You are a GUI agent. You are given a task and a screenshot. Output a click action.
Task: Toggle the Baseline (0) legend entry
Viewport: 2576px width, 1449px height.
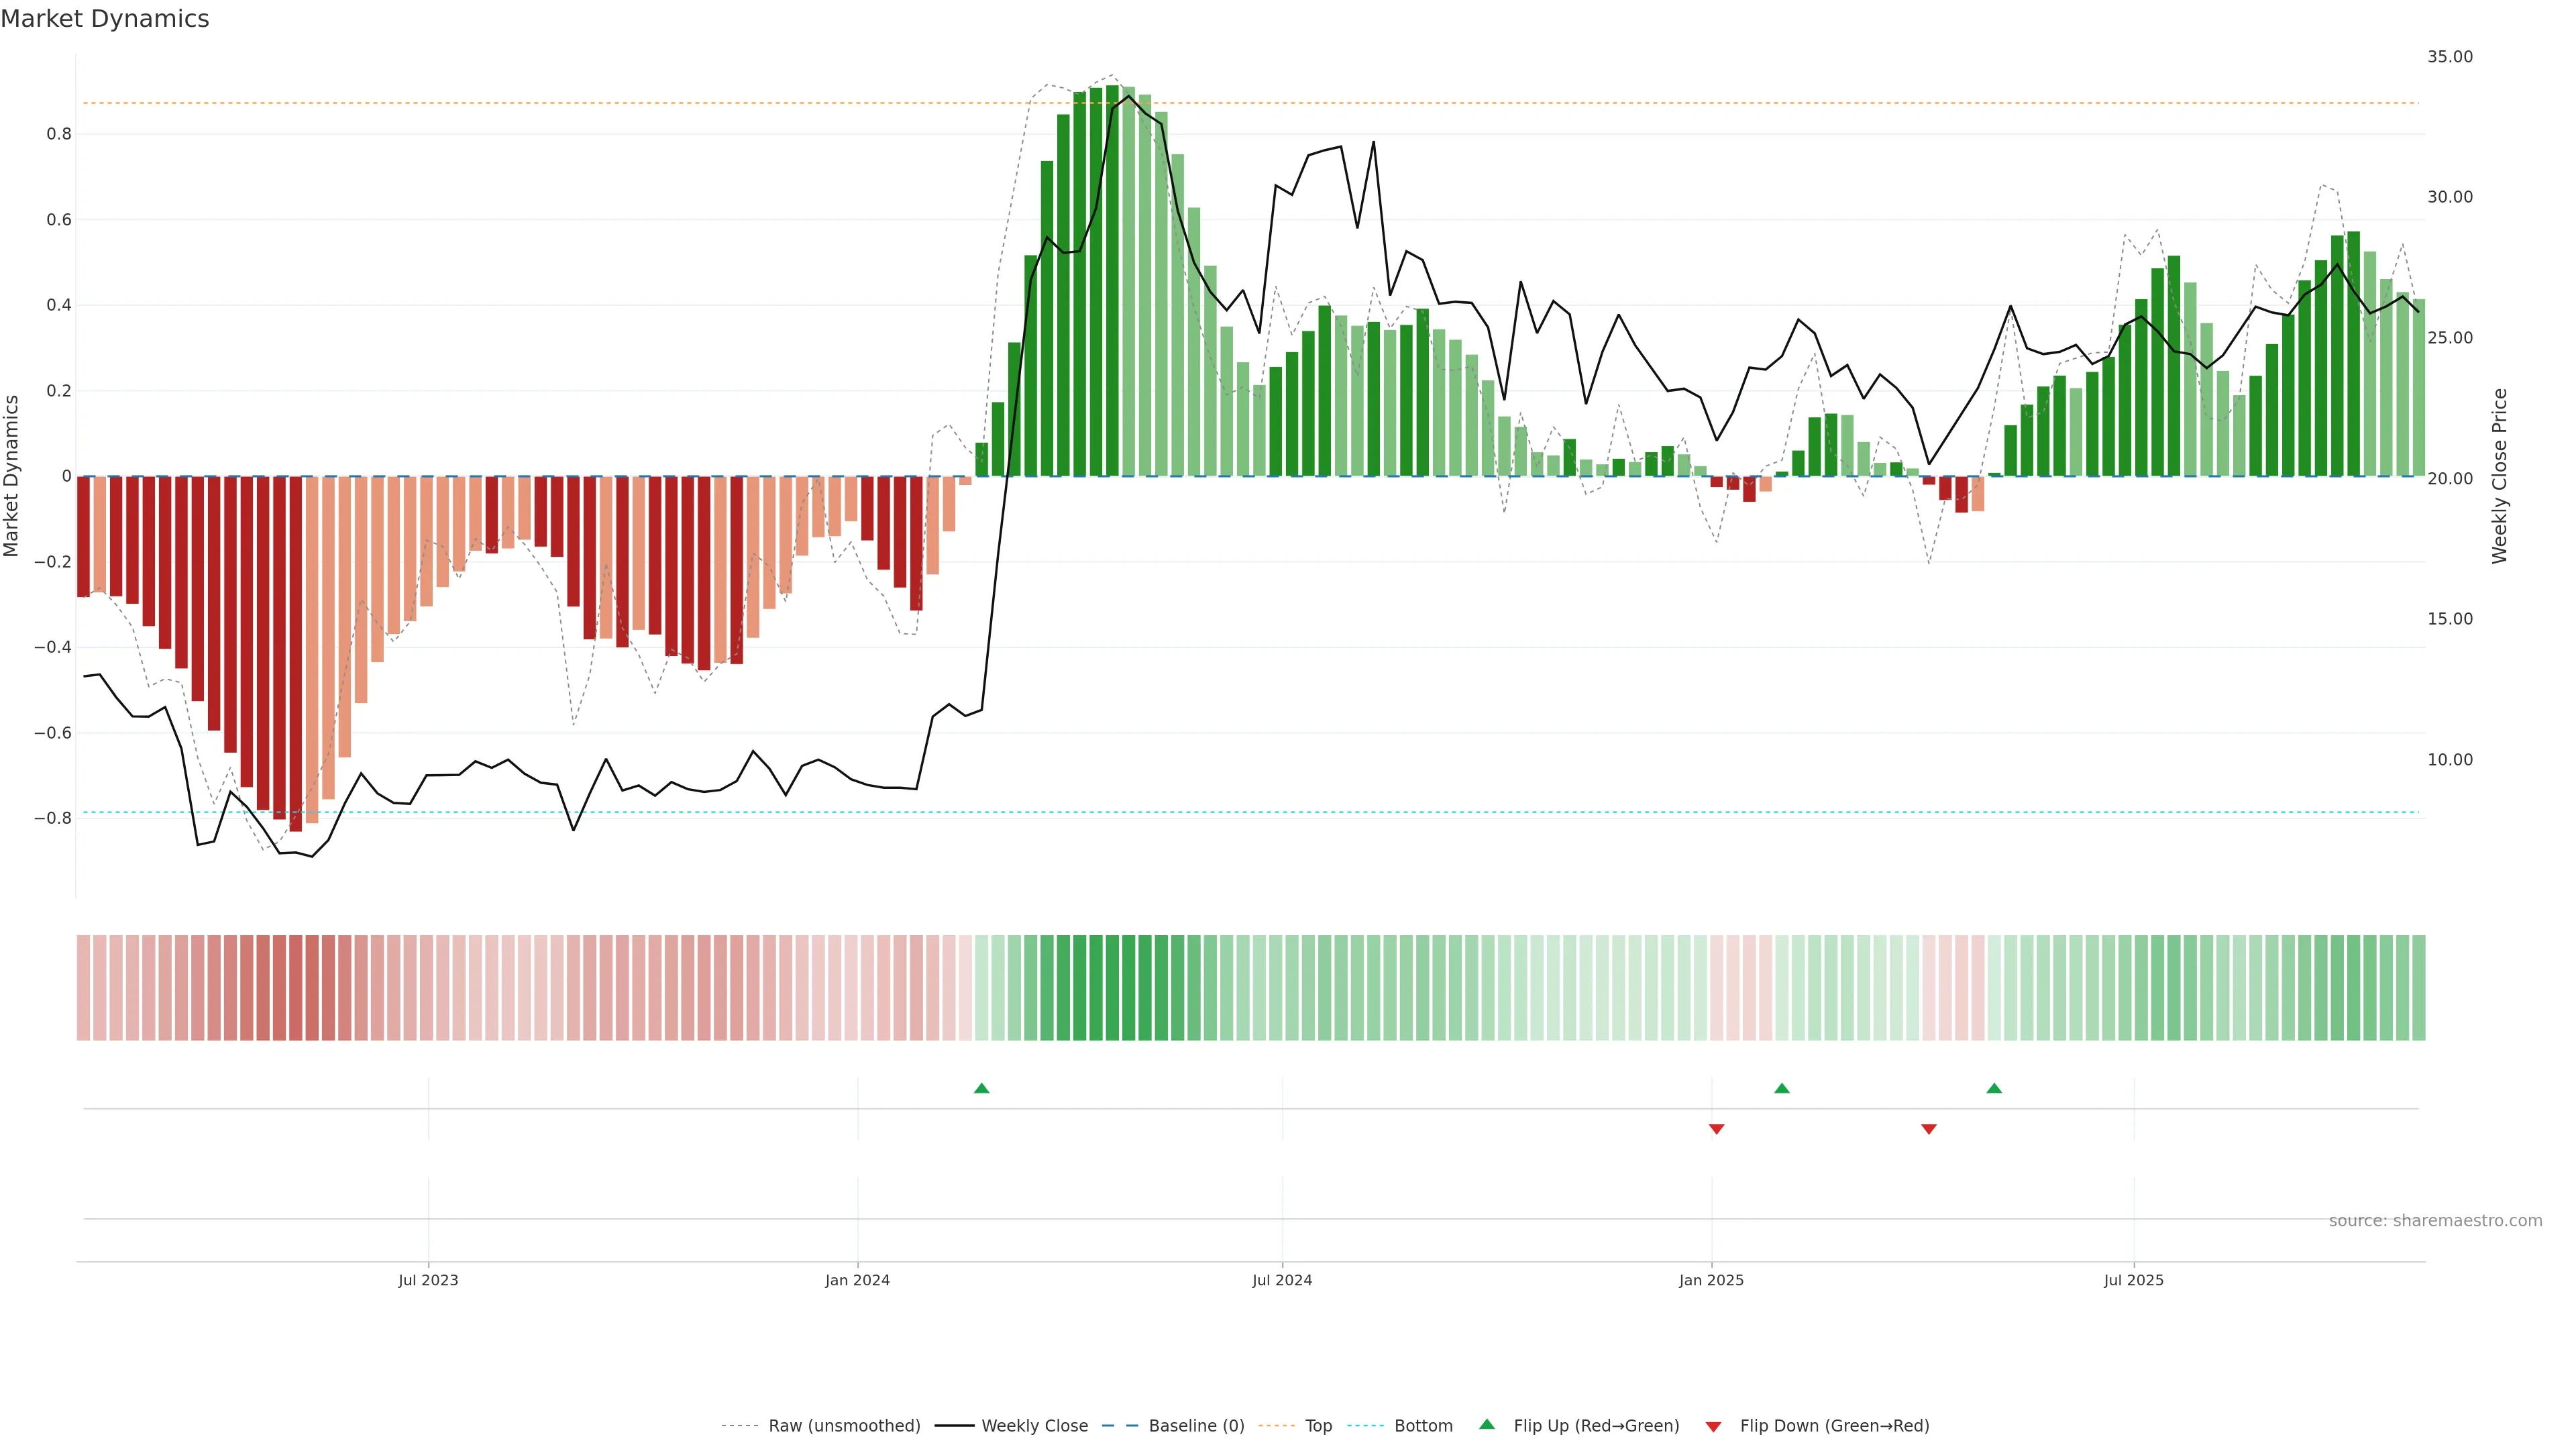1196,1425
